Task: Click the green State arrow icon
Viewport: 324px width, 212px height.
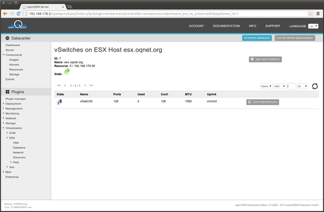Action: click(x=67, y=71)
